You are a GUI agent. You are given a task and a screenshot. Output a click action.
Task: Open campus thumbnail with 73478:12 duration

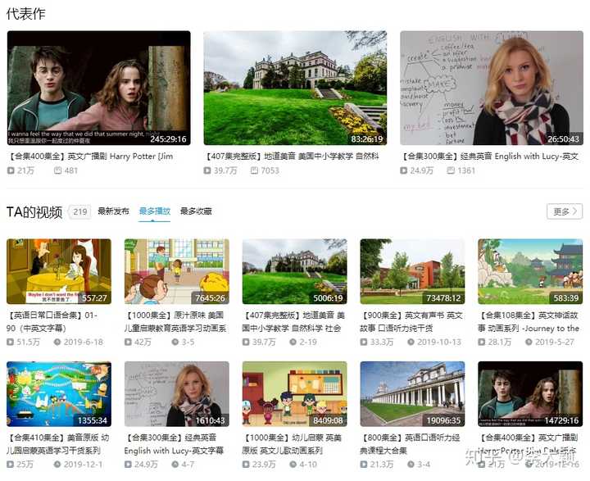click(412, 271)
